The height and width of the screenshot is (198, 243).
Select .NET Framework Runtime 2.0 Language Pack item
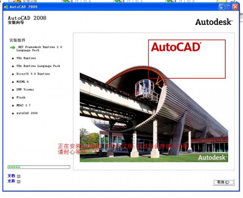pos(39,49)
